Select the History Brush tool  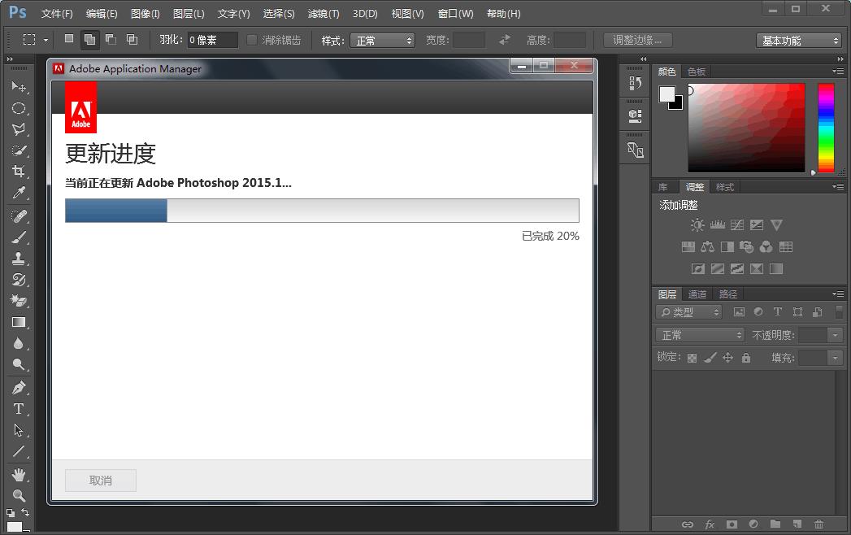click(x=19, y=280)
